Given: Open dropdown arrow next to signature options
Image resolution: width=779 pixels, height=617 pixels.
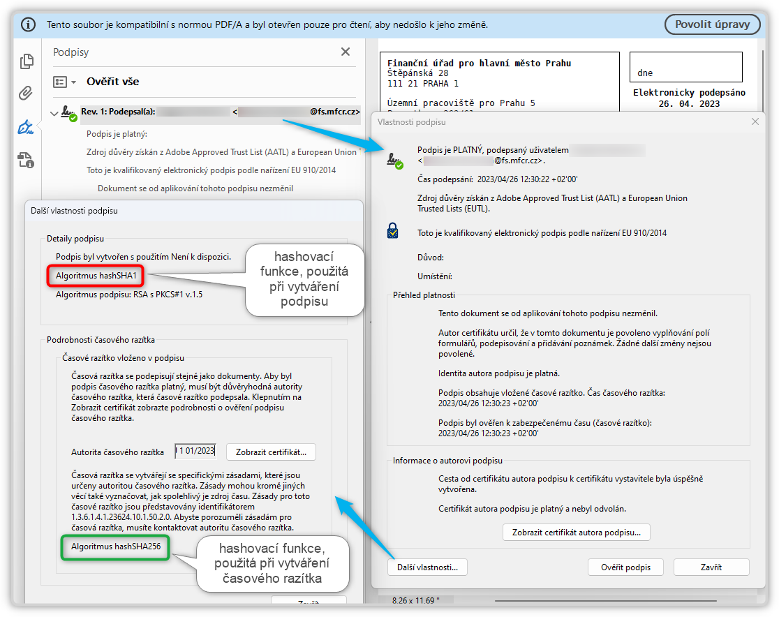Looking at the screenshot, I should click(73, 82).
